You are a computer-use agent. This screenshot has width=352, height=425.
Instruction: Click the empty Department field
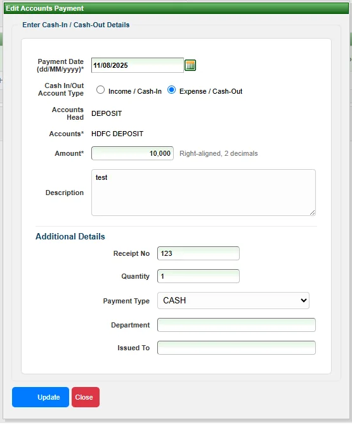point(237,325)
